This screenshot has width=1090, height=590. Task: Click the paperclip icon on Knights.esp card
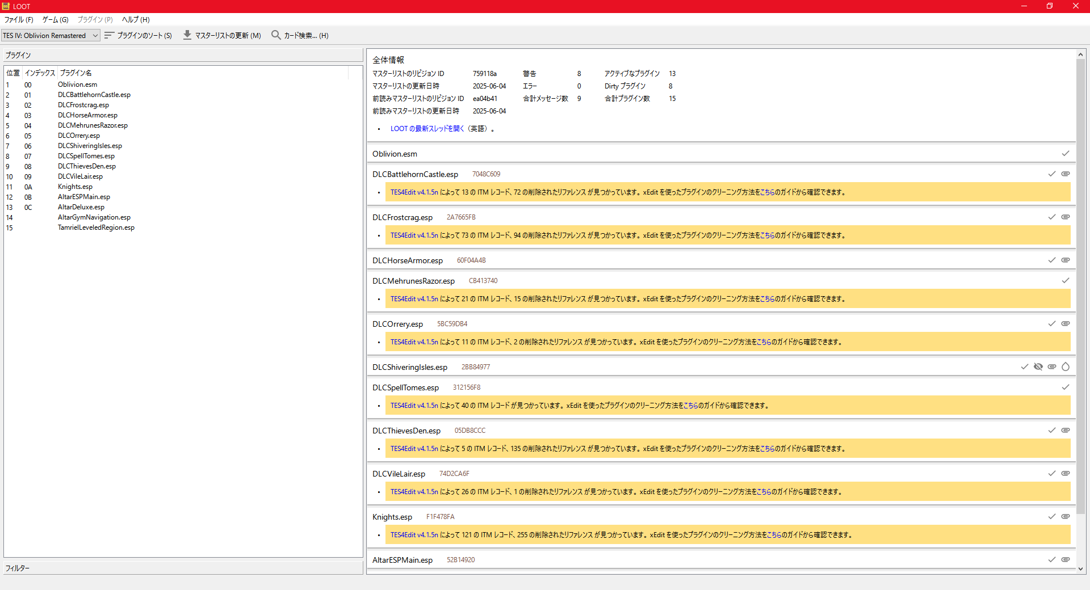[x=1066, y=517]
